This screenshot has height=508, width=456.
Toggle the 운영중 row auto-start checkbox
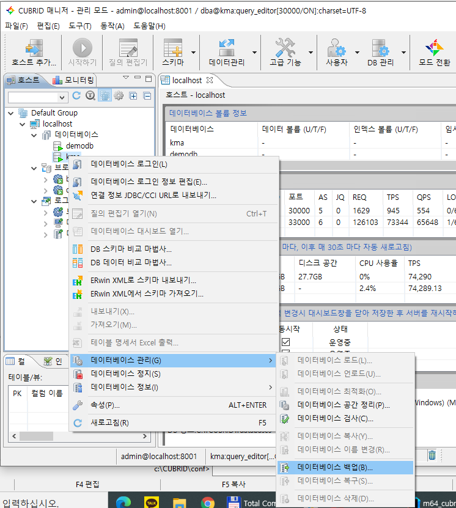coord(285,342)
